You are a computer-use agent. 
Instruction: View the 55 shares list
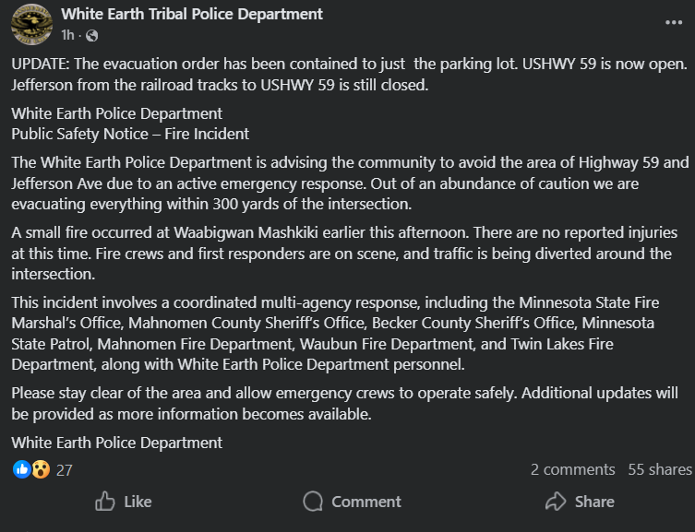click(659, 469)
